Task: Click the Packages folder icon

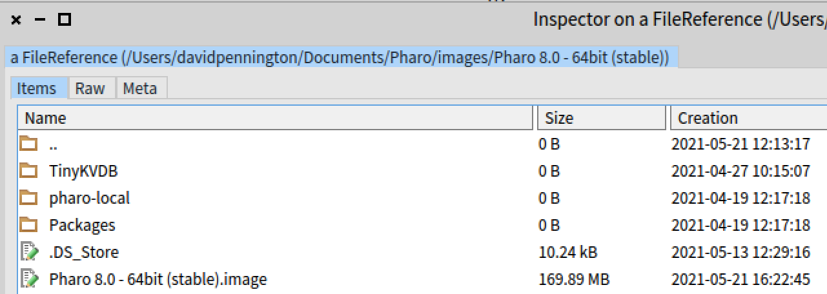Action: pyautogui.click(x=28, y=224)
